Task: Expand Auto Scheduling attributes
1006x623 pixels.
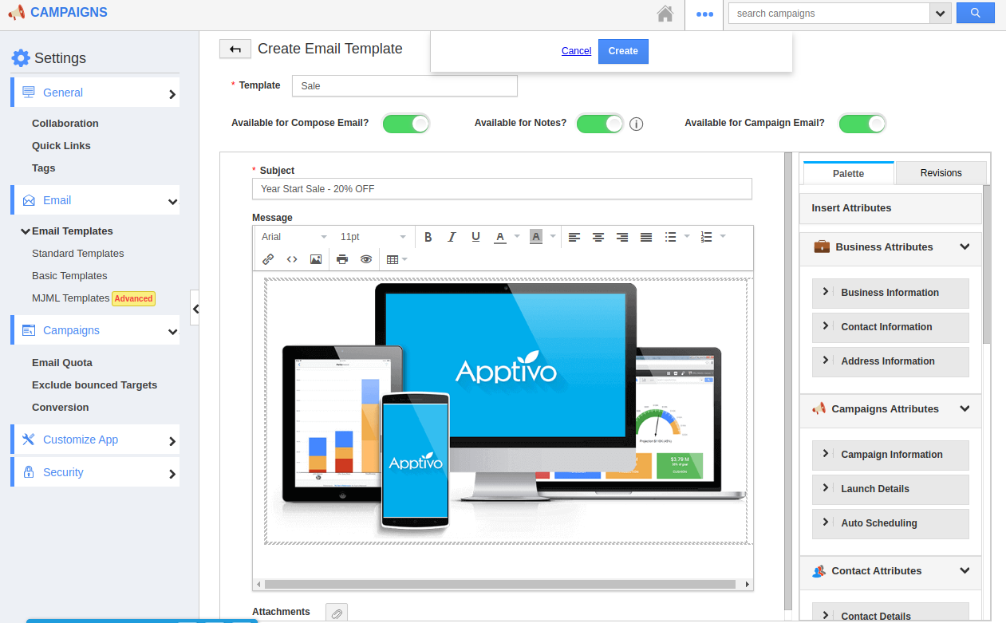Action: [890, 523]
